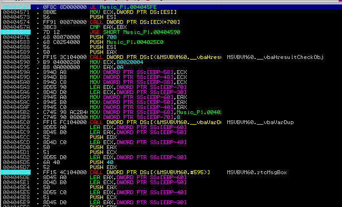Viewport: 342px width, 207px height.
Task: Click the MSVBVM60.__vbaVarDup comment
Action: click(x=260, y=122)
